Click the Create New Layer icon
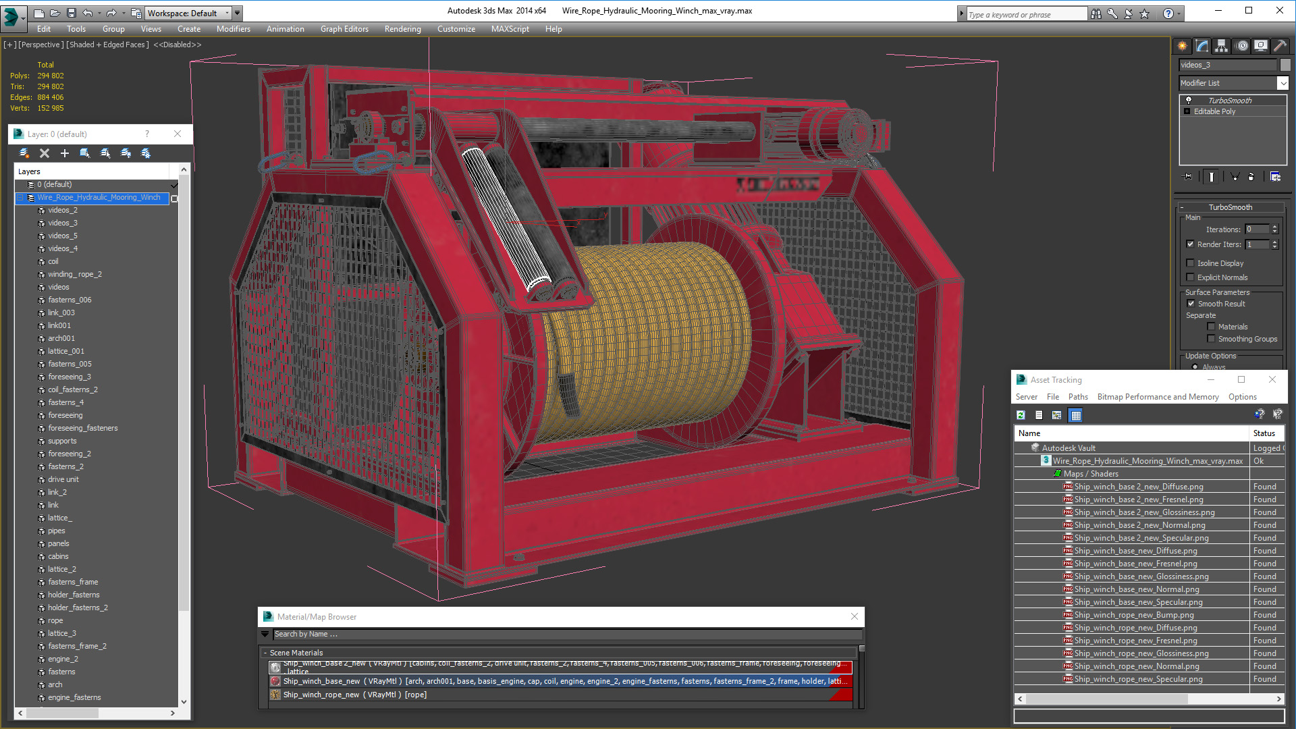This screenshot has width=1296, height=729. click(x=24, y=153)
